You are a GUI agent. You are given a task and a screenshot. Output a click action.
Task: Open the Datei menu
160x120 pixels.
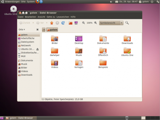click(21, 17)
